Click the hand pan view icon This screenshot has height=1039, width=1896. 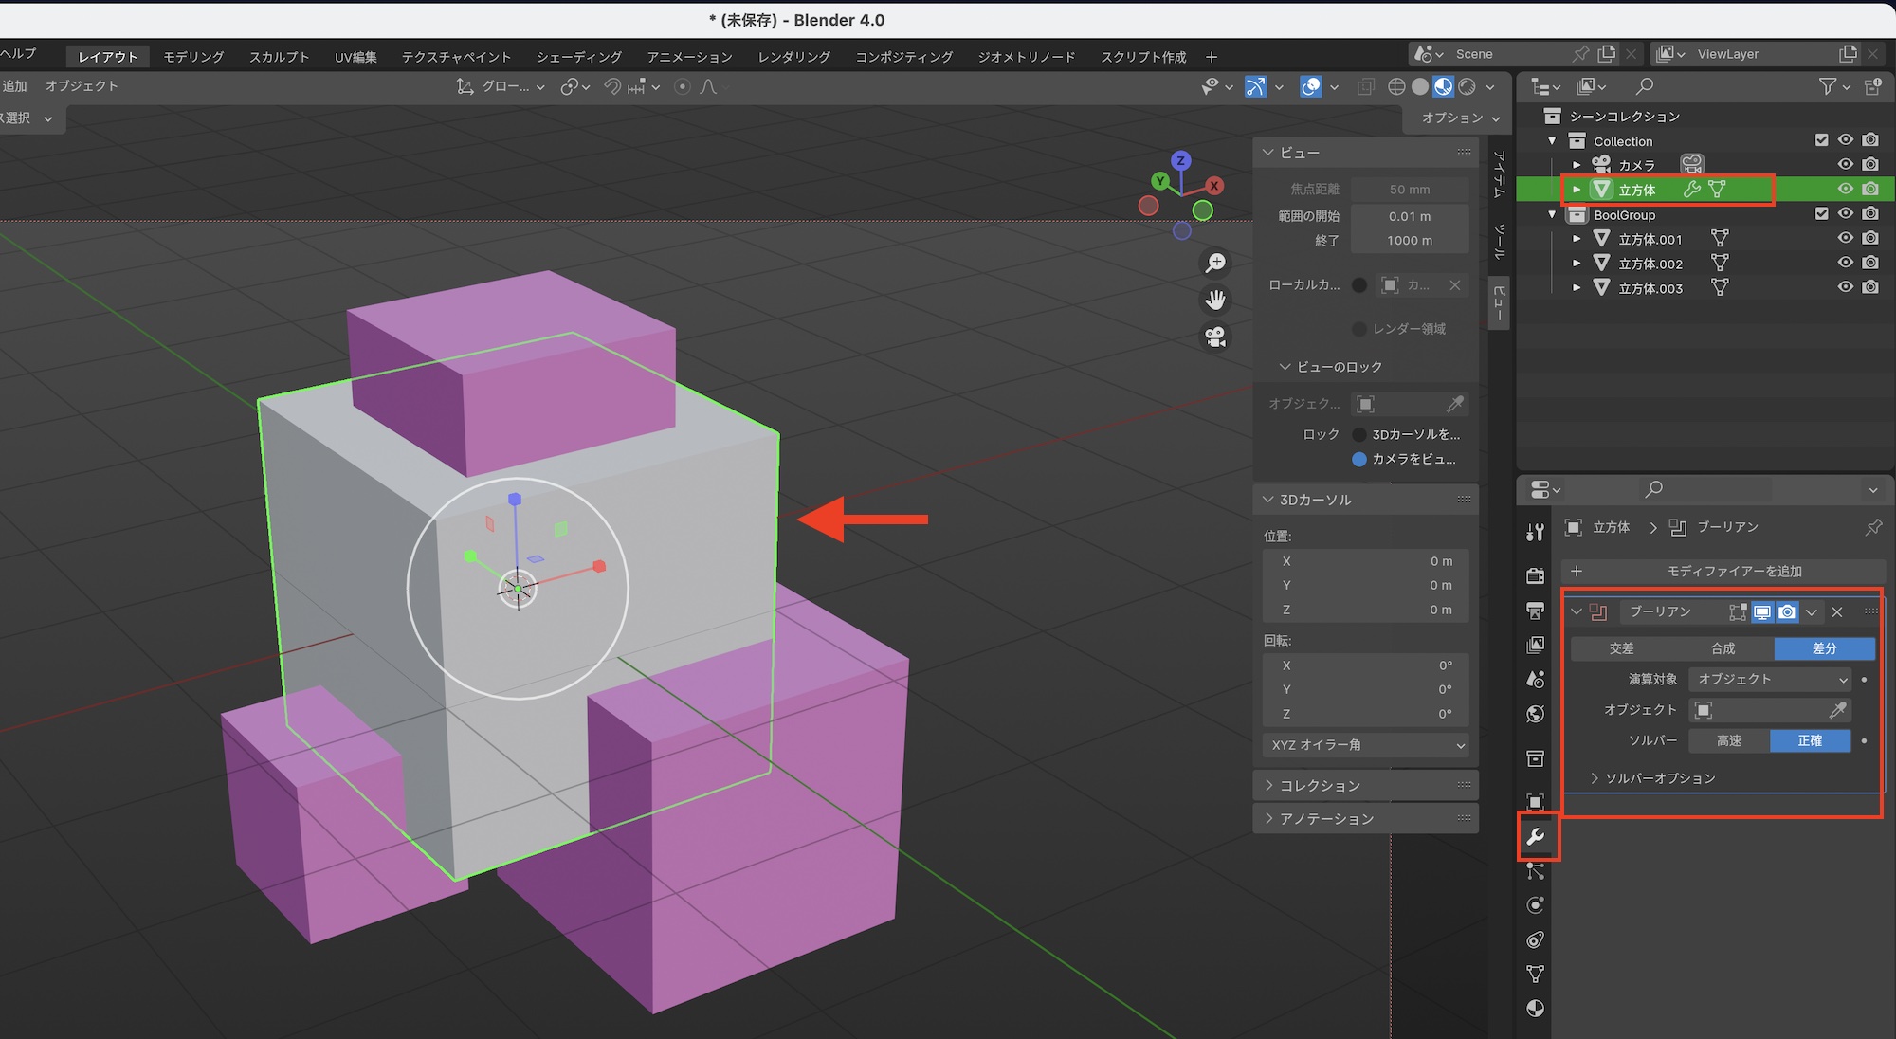tap(1215, 301)
